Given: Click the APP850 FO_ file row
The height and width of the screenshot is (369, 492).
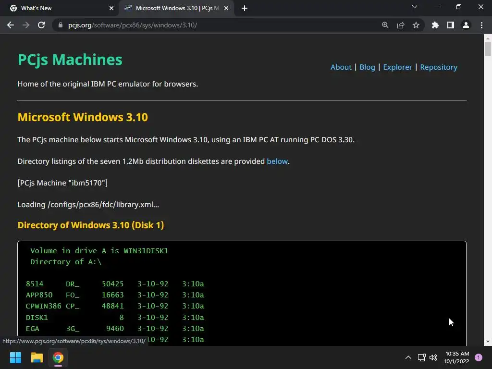Looking at the screenshot, I should pos(115,295).
